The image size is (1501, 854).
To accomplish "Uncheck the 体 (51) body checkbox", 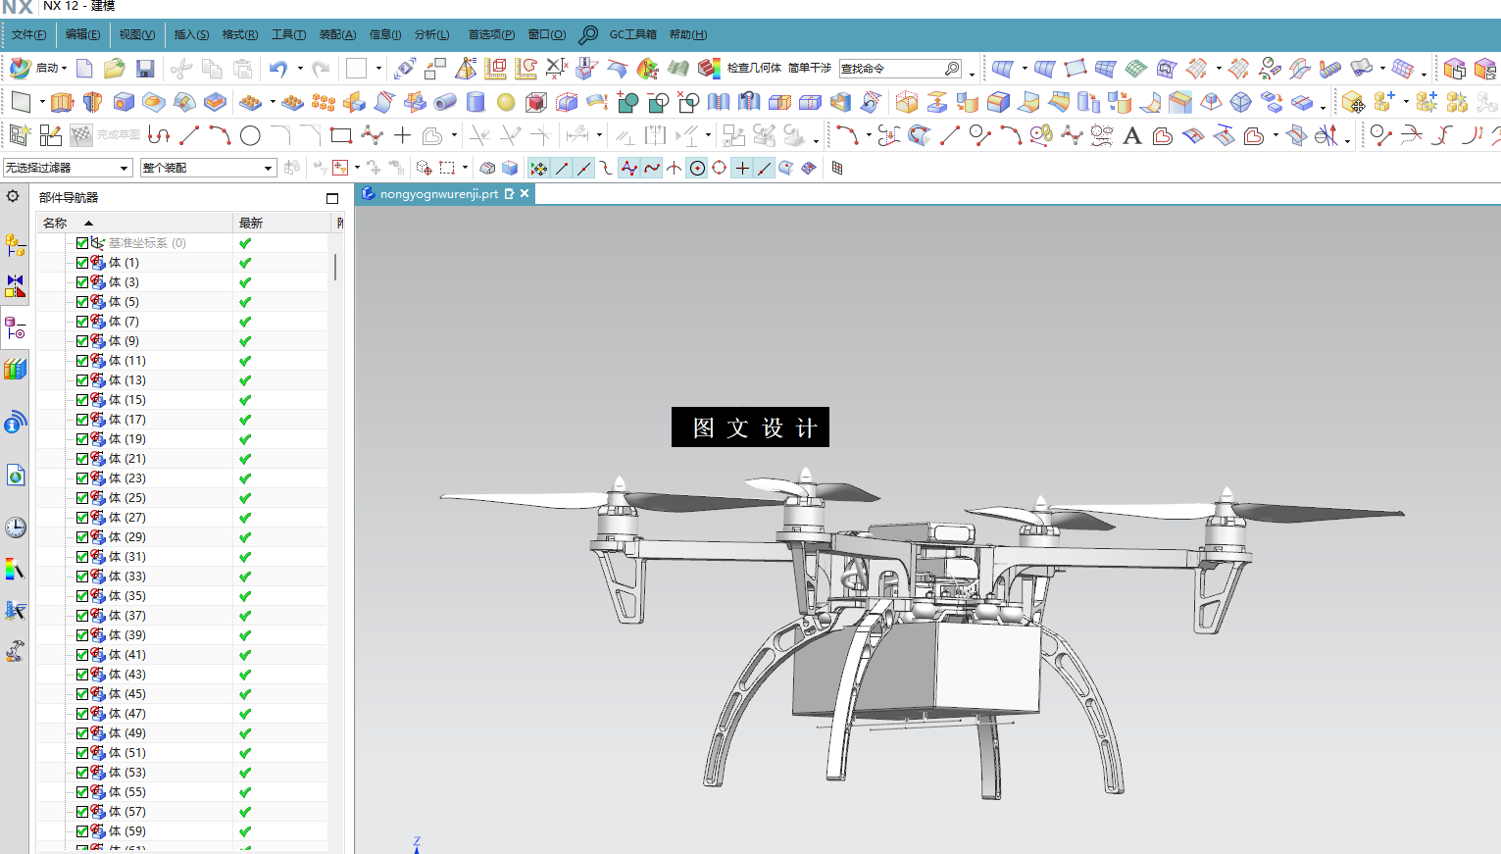I will pyautogui.click(x=82, y=753).
